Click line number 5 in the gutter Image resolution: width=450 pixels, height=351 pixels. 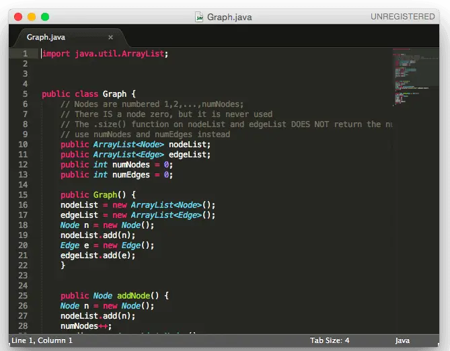point(26,94)
